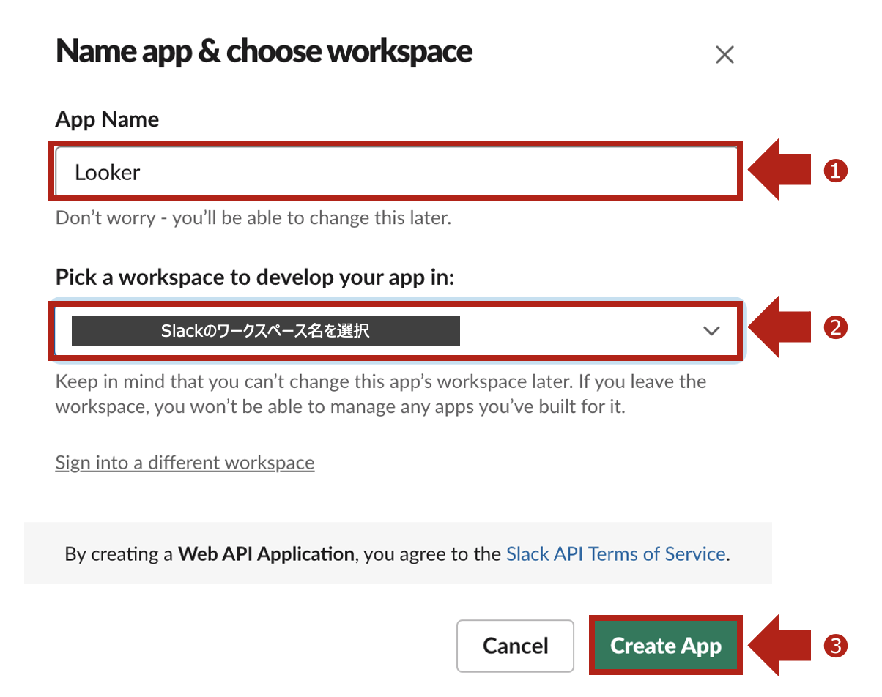Close the Name app dialog with X
The image size is (882, 697).
tap(724, 55)
